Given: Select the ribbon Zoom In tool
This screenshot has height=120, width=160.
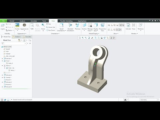Looking at the screenshot, I should [43, 27].
